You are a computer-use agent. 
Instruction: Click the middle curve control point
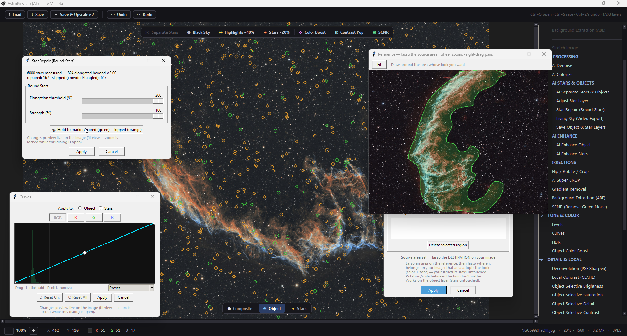click(x=85, y=253)
